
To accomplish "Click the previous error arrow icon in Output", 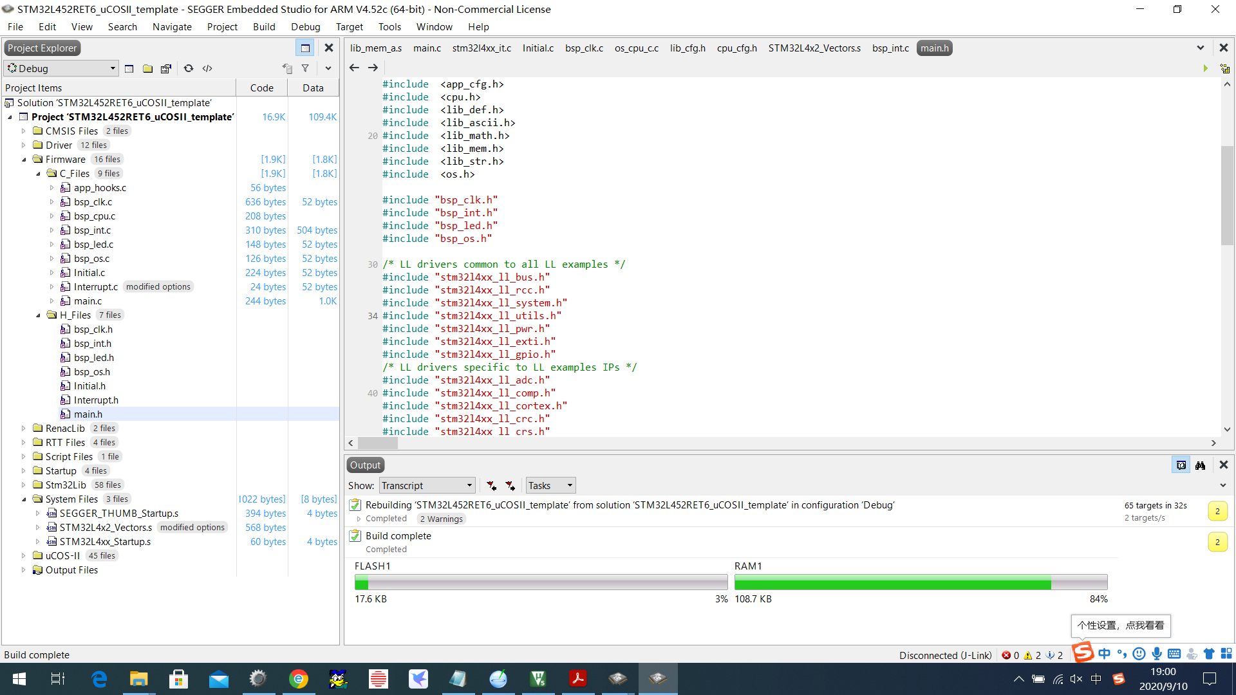I will 491,486.
